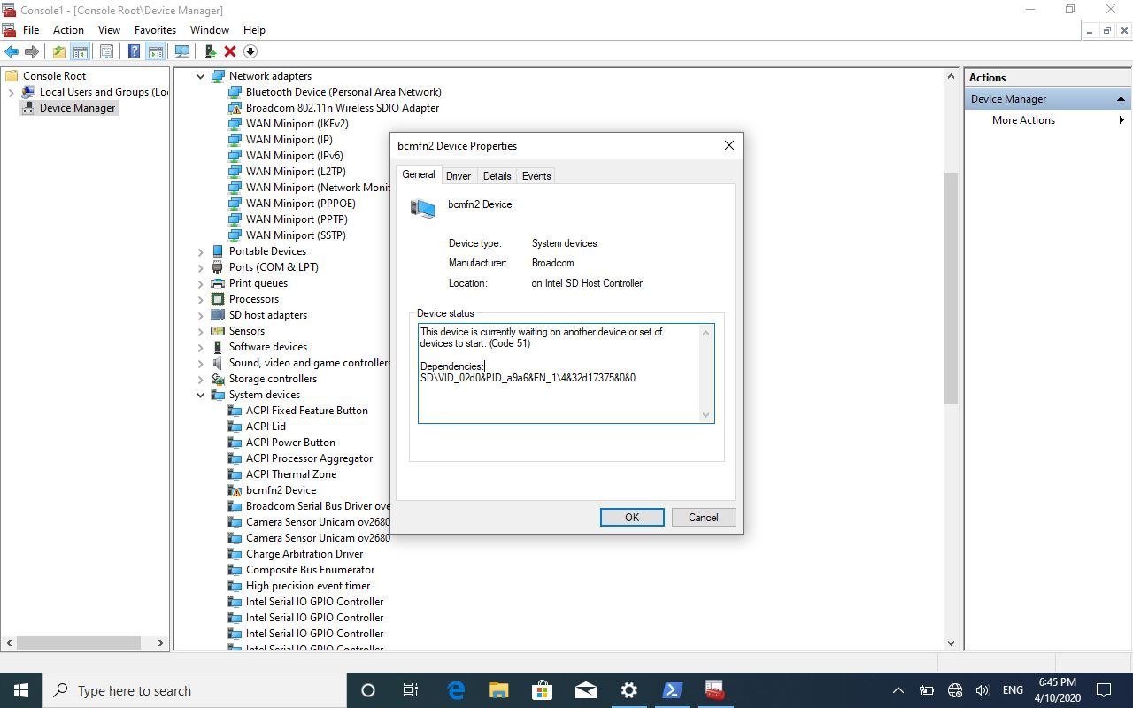Switch to the Events tab

pos(536,176)
